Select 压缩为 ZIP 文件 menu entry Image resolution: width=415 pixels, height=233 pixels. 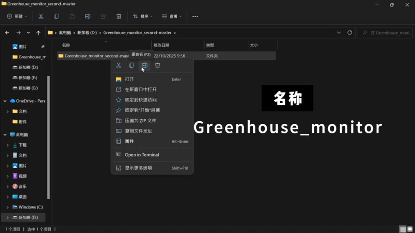tap(140, 121)
